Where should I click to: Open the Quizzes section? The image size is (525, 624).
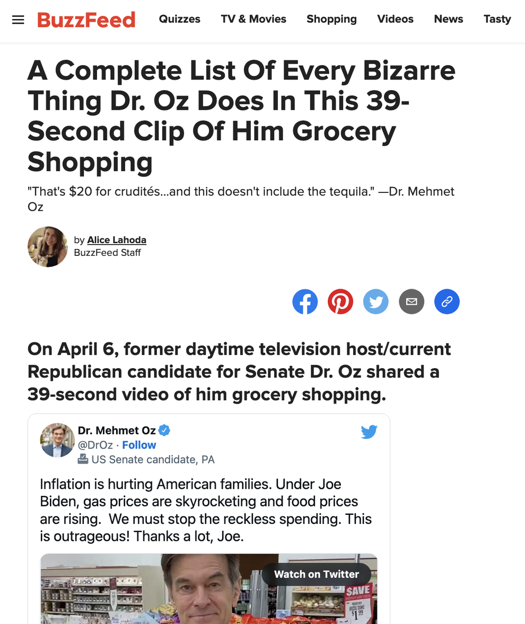coord(179,19)
